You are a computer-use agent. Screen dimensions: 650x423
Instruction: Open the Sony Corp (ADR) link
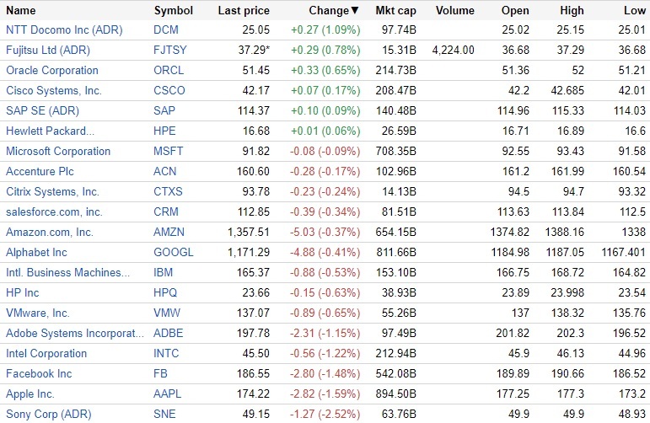tap(48, 415)
